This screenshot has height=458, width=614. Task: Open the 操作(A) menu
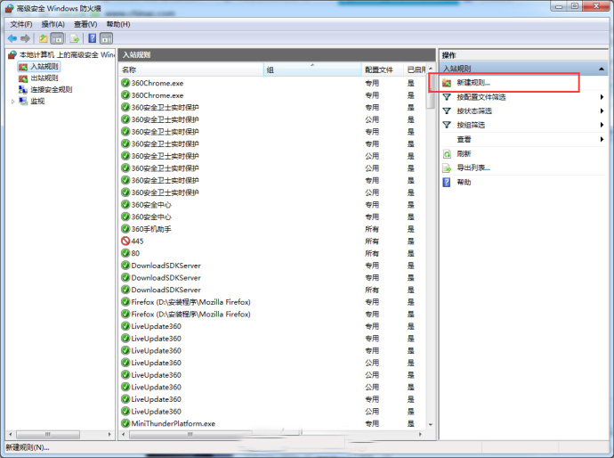click(54, 24)
